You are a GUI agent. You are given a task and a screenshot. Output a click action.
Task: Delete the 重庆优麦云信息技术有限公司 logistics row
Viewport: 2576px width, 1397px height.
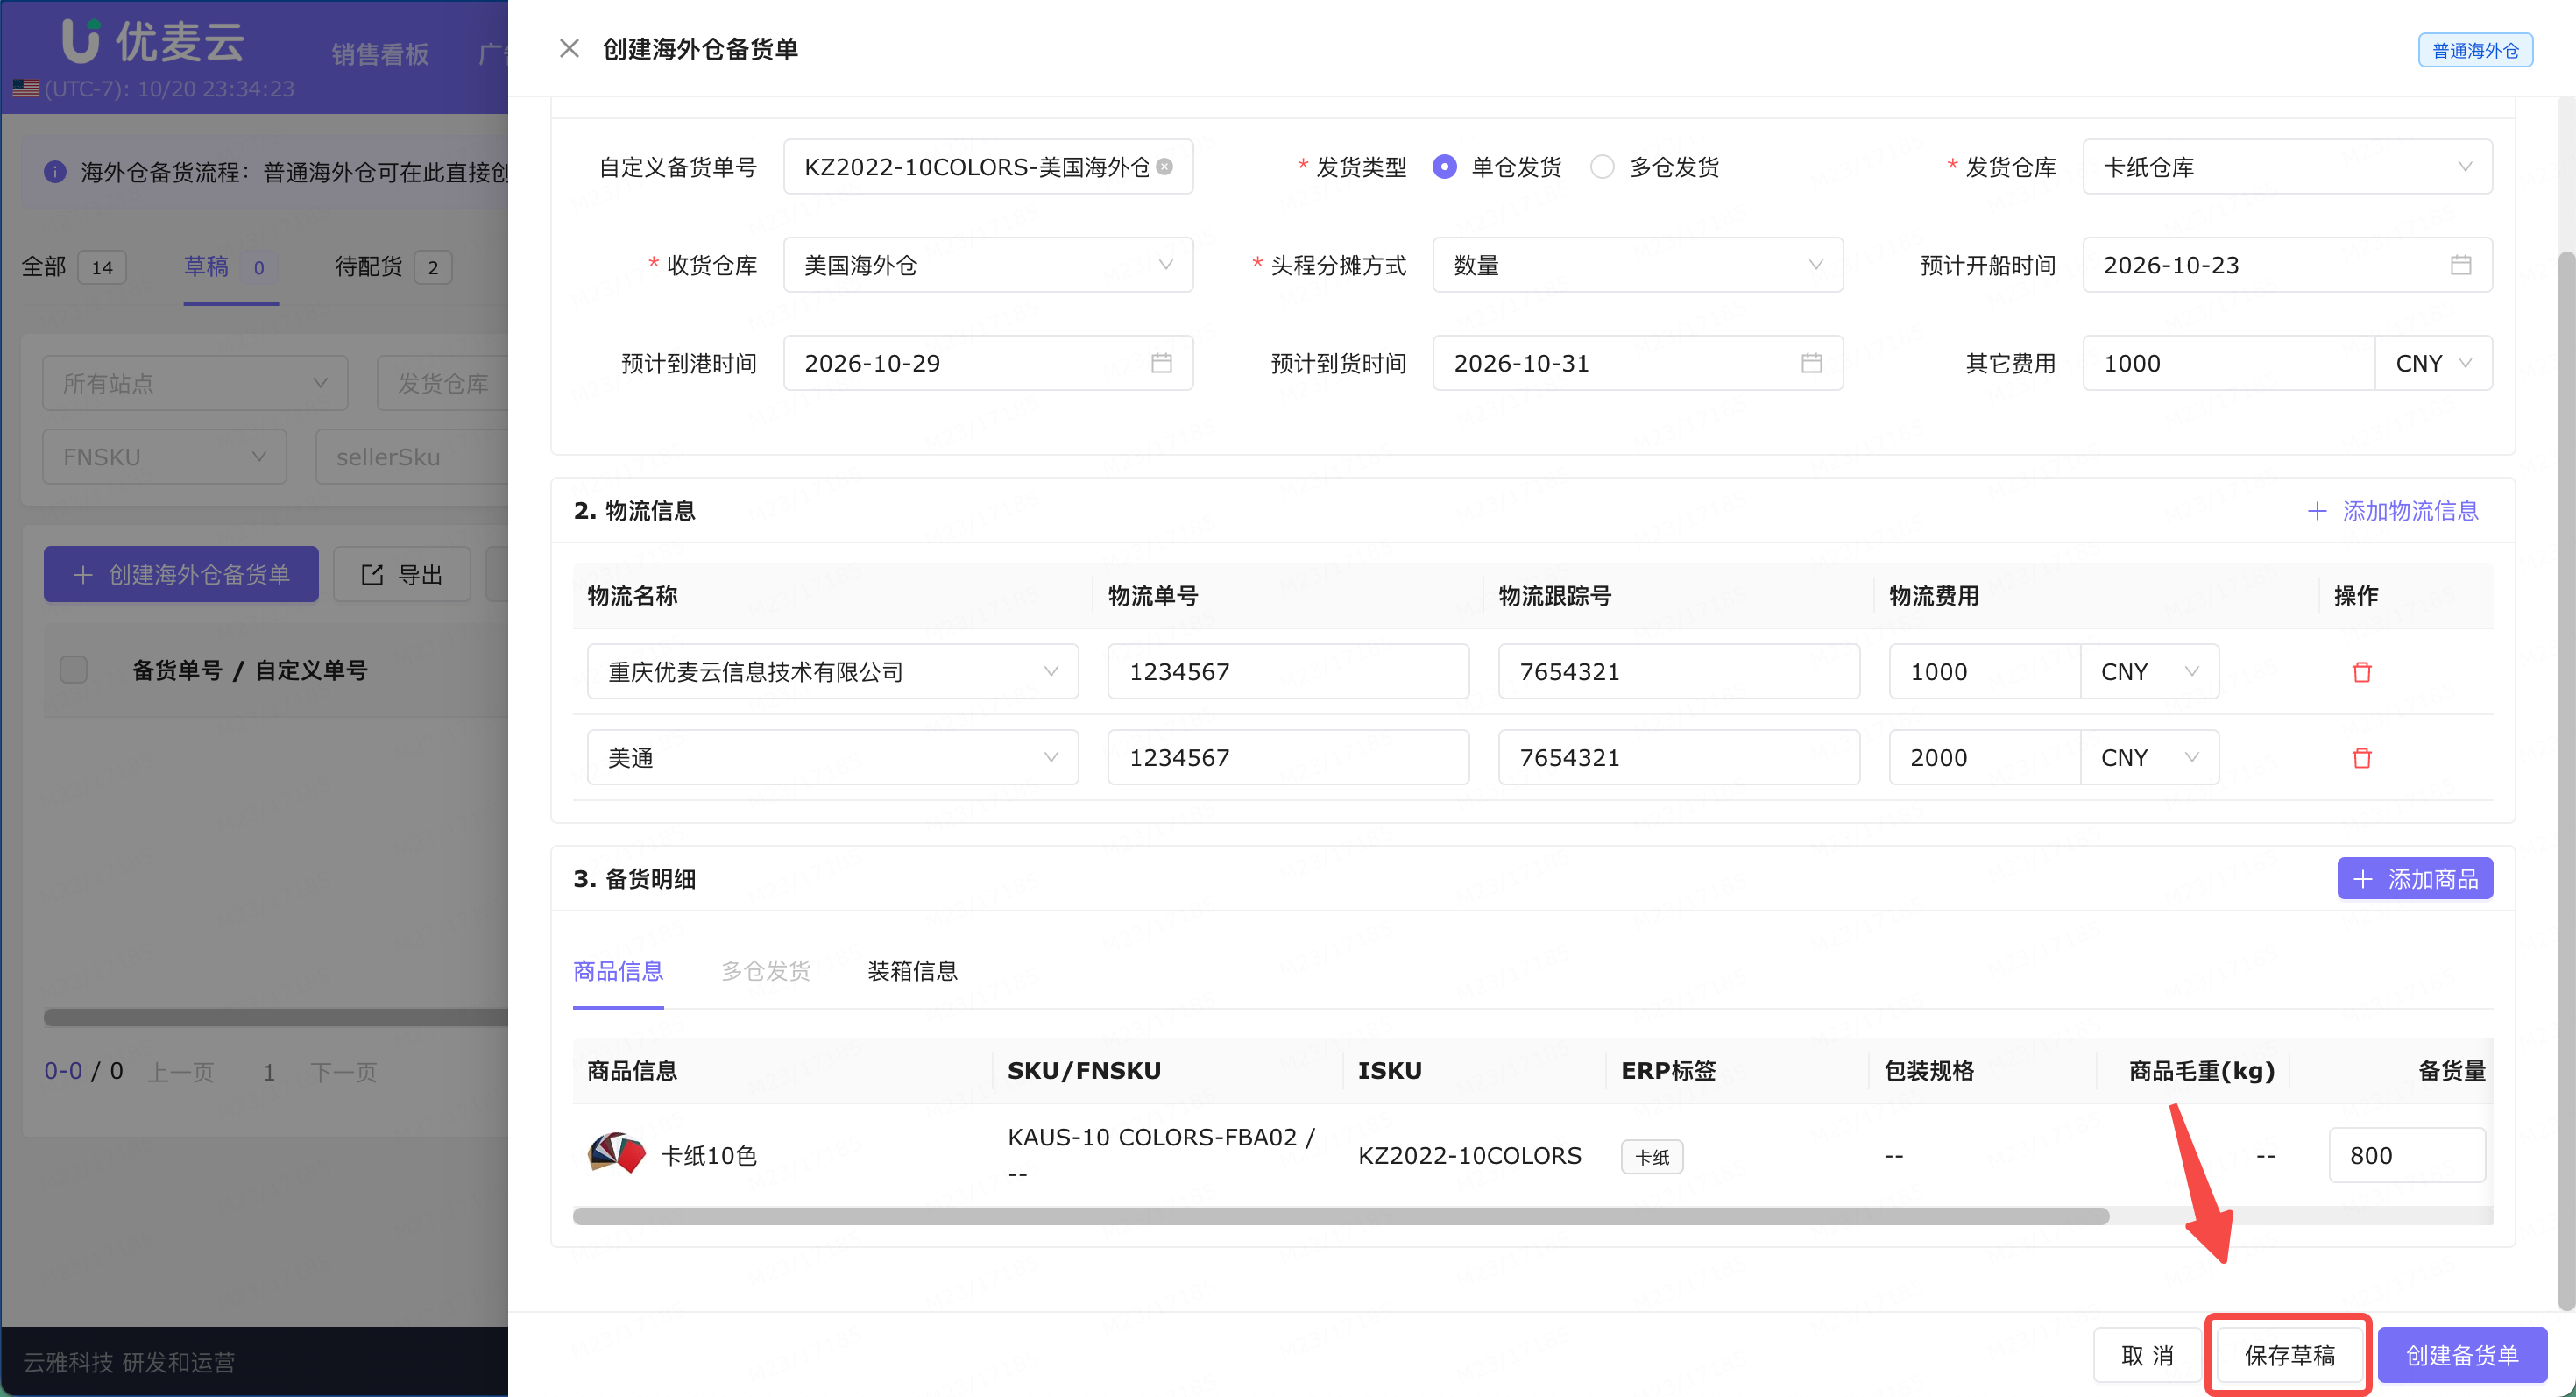click(x=2362, y=672)
